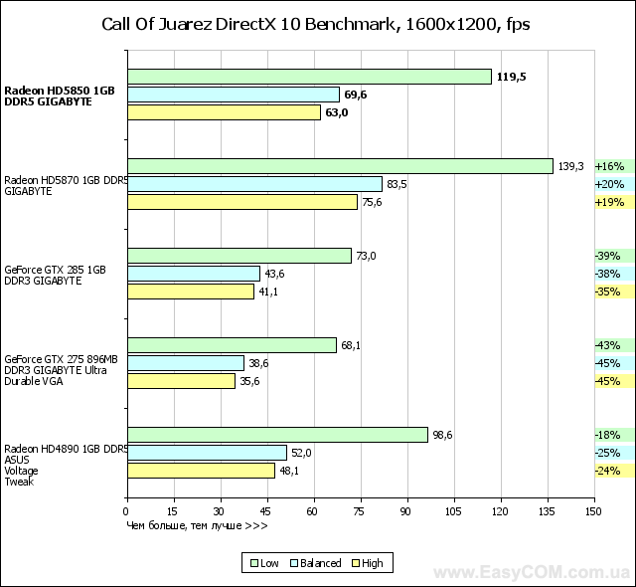This screenshot has width=636, height=587.
Task: Click the 52,0 value label
Action: coord(301,453)
